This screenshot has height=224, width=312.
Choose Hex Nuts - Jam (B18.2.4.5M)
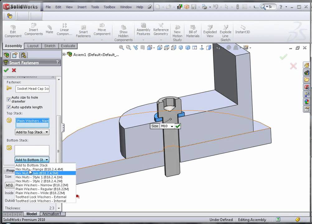45,173
